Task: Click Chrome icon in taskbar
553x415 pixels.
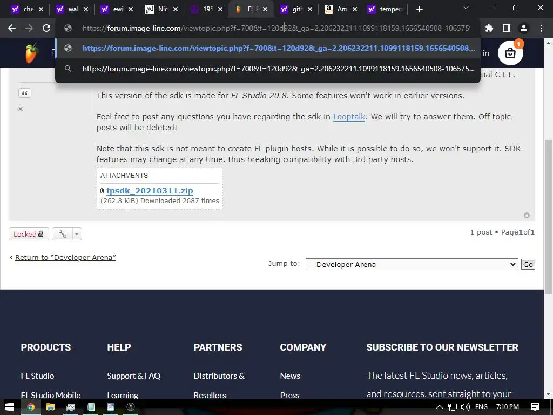Action: pyautogui.click(x=31, y=407)
